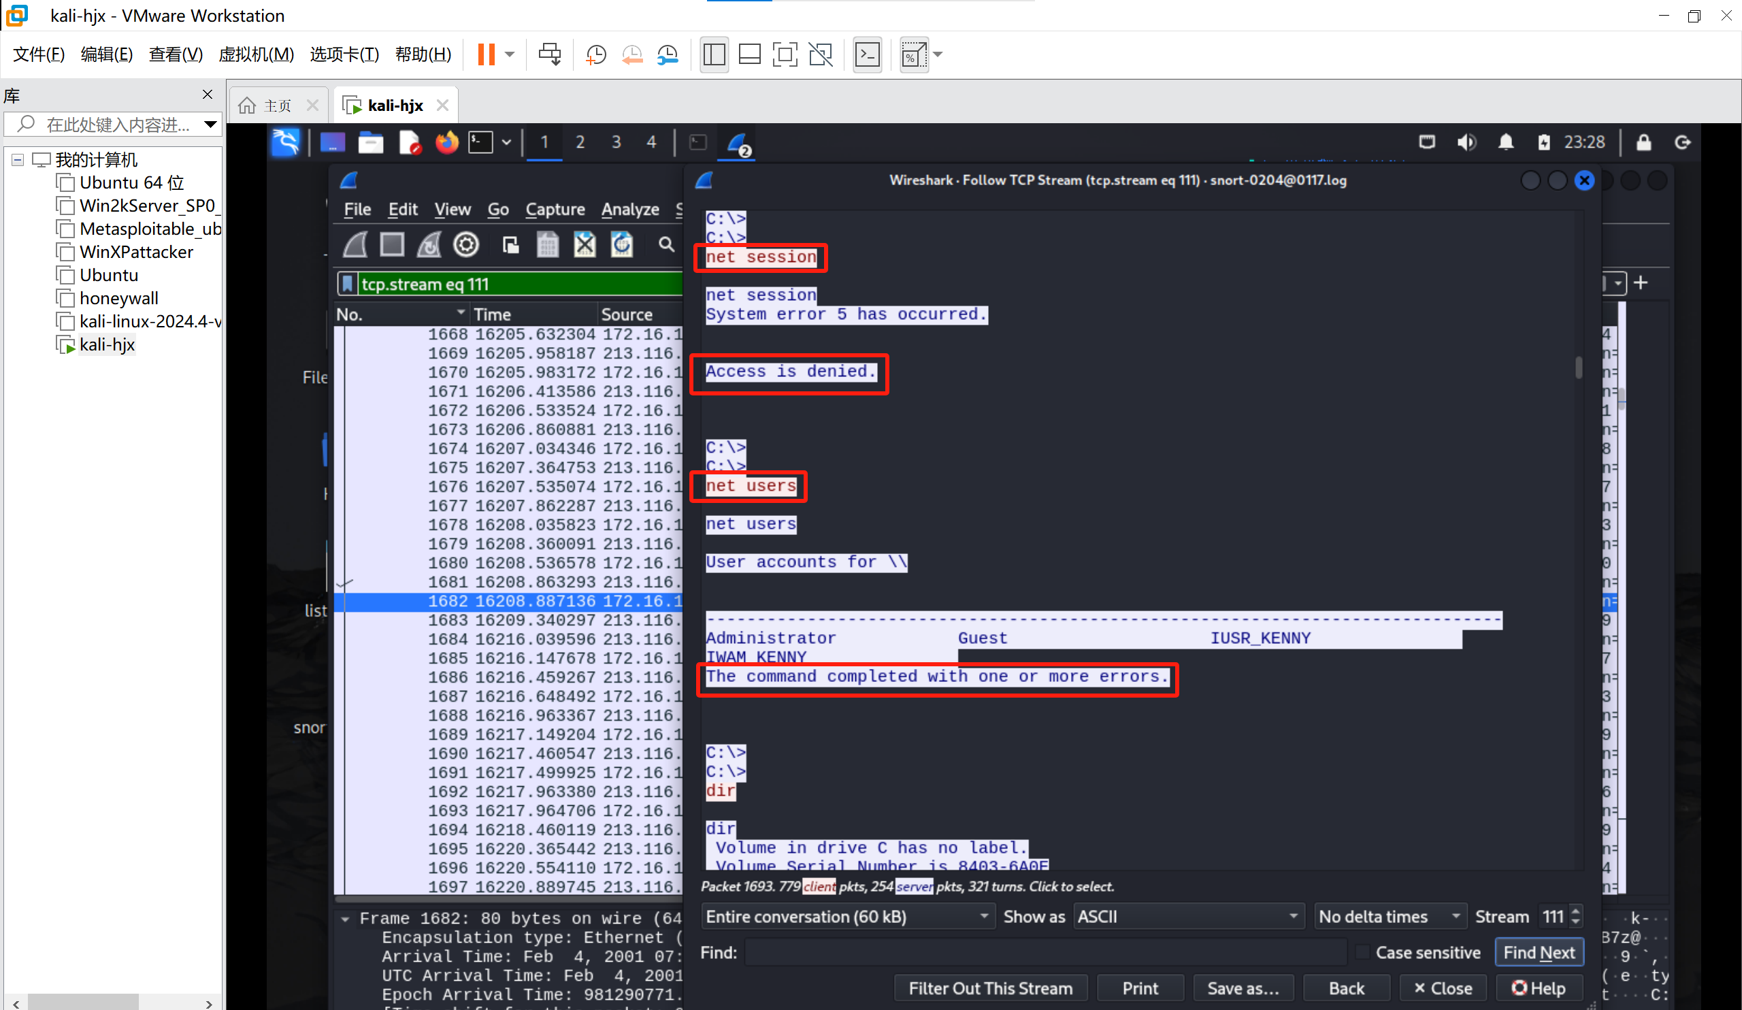
Task: Revert to snapshot using the VMware toolbar icon
Action: (632, 54)
